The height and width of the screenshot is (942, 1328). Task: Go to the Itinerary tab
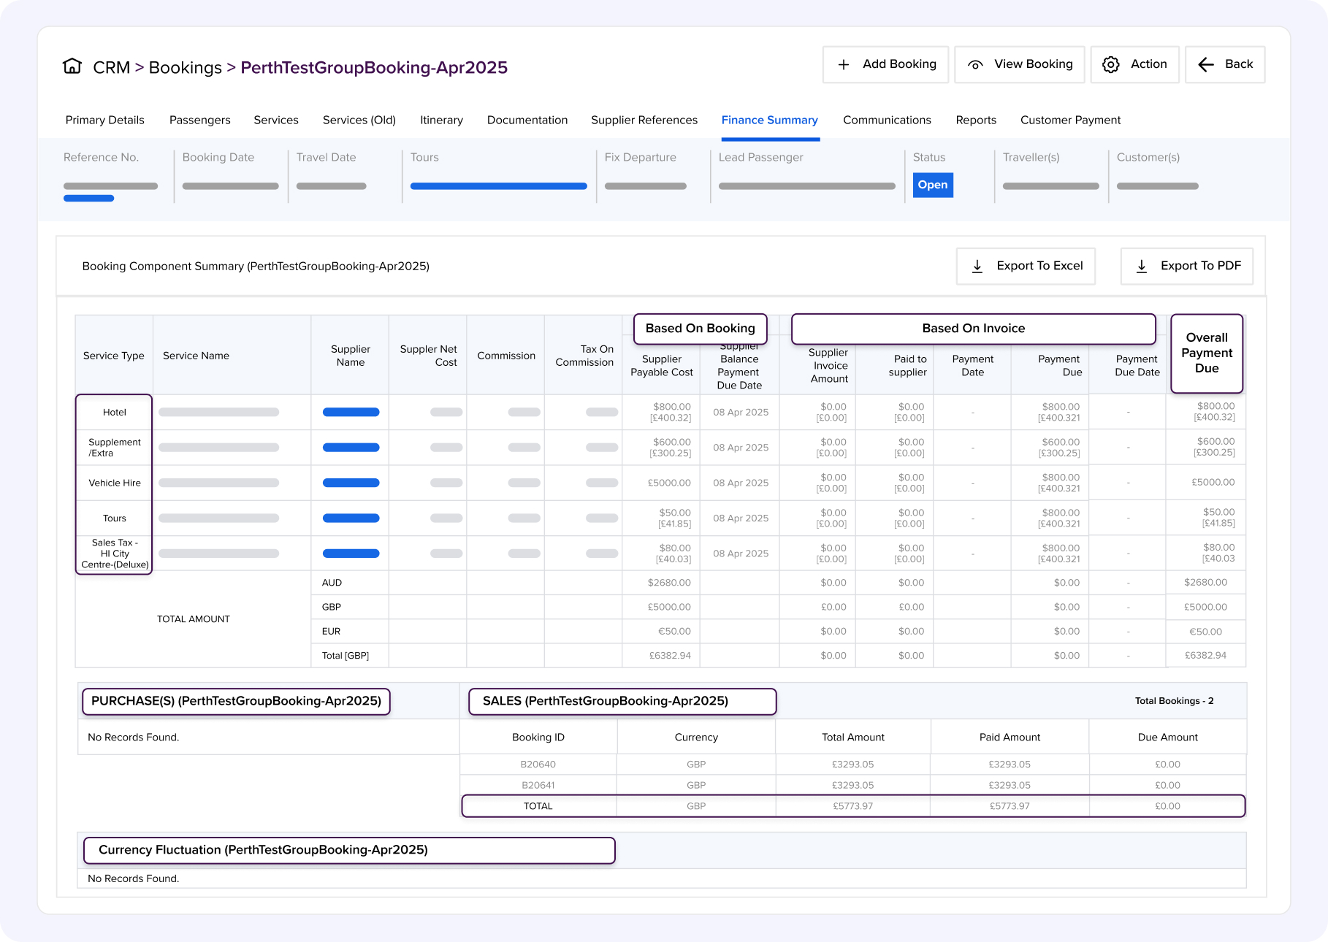[442, 120]
